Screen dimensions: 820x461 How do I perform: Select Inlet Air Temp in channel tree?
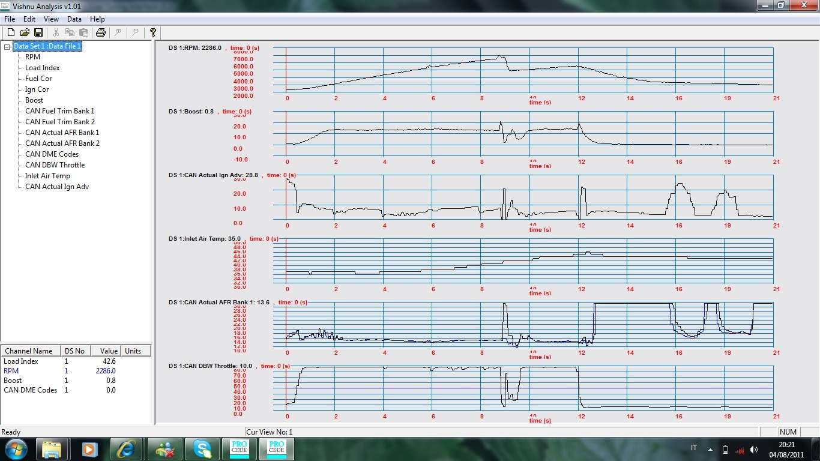pyautogui.click(x=47, y=176)
